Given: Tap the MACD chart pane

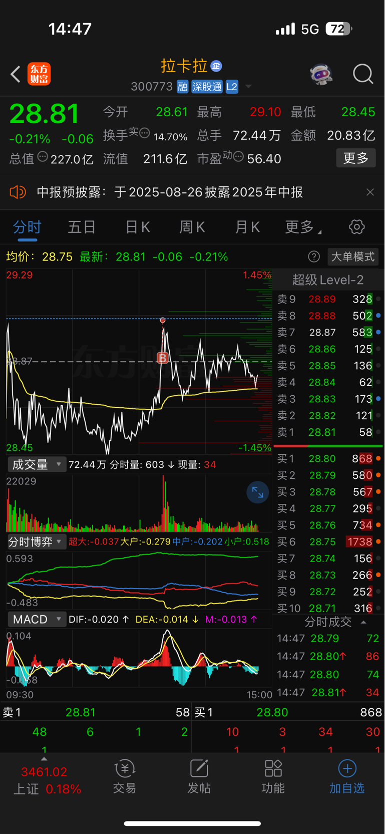Looking at the screenshot, I should 139,659.
